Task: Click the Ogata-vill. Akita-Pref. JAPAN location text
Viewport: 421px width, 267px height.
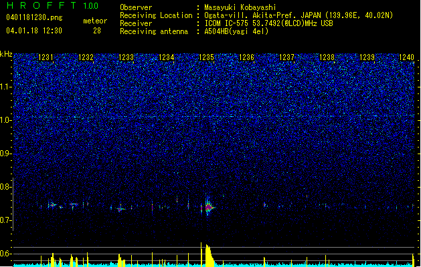Action: (x=299, y=15)
